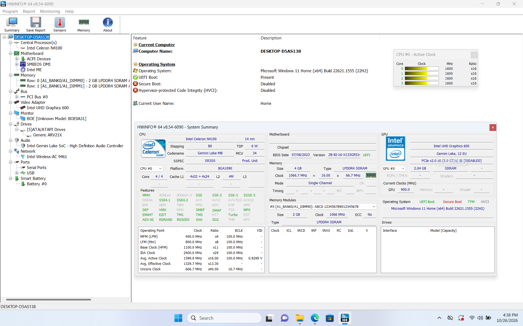
Task: Open Microsoft Edge from the taskbar
Action: pyautogui.click(x=315, y=318)
